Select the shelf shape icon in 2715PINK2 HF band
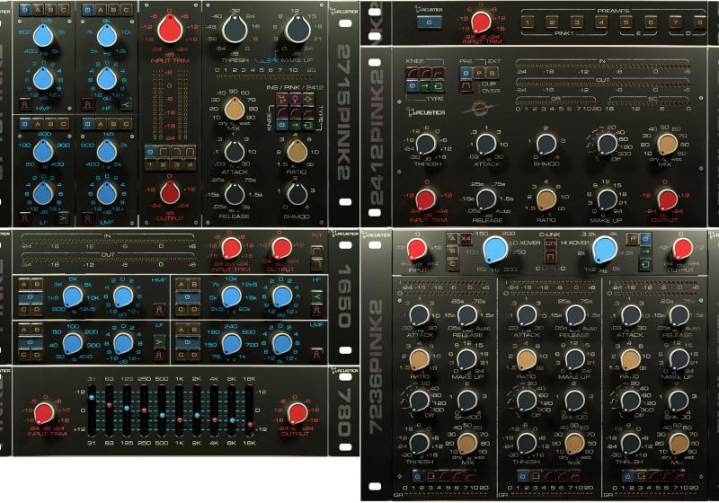Image resolution: width=719 pixels, height=503 pixels. 126,104
